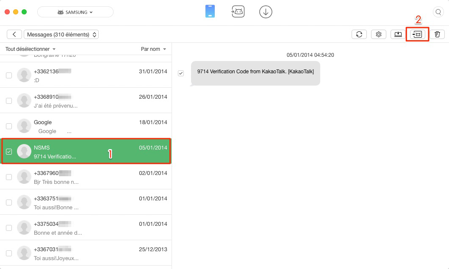Delete selected messages with trash icon

[x=437, y=34]
